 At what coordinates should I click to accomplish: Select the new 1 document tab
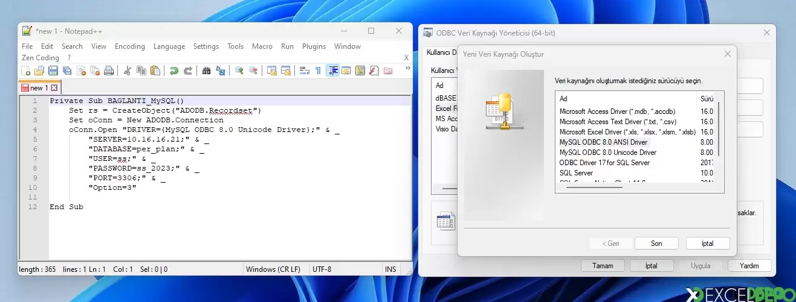pyautogui.click(x=39, y=88)
